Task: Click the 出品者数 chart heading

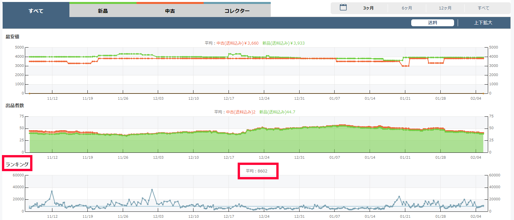Action: [x=15, y=106]
